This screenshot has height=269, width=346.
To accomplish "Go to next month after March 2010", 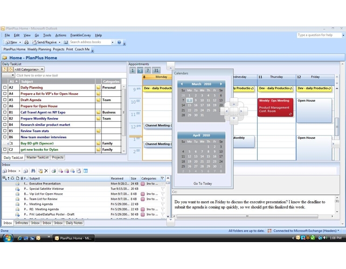I will pyautogui.click(x=221, y=84).
